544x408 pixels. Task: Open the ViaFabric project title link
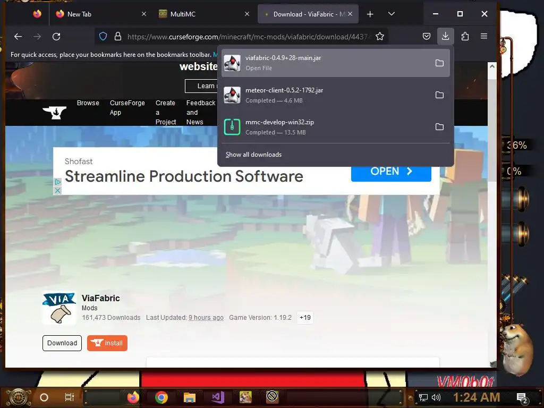[101, 298]
